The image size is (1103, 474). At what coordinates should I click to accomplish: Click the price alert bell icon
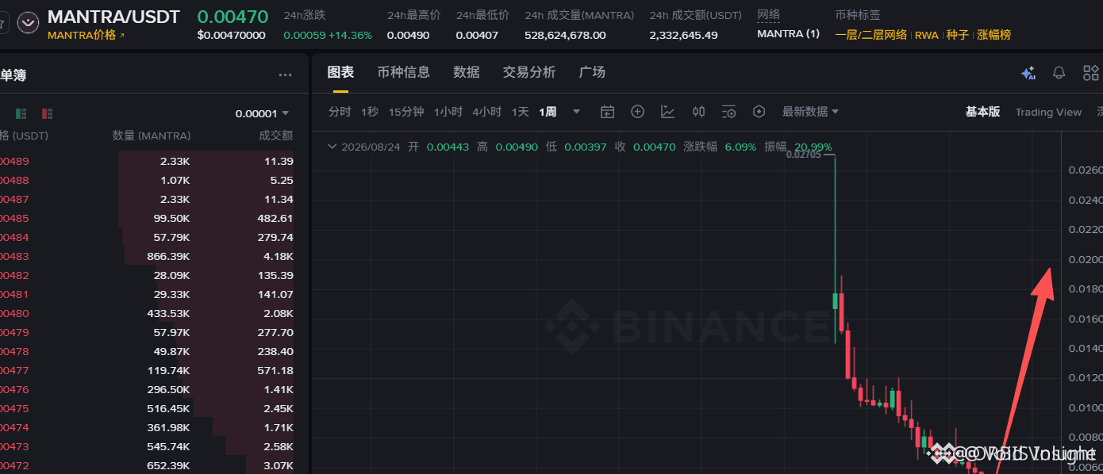[x=1059, y=73]
